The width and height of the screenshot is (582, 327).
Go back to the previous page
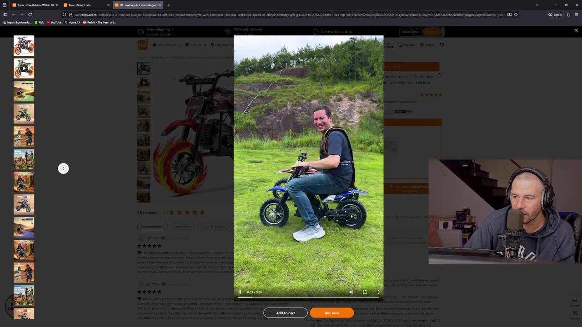14,15
